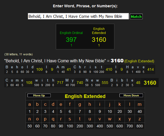This screenshot has height=136, width=164.
Task: Click letter 'a' in the cipher chart
Action: click(x=30, y=104)
